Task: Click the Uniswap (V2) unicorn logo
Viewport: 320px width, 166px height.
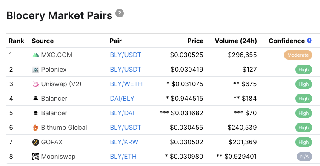Action: click(x=35, y=84)
